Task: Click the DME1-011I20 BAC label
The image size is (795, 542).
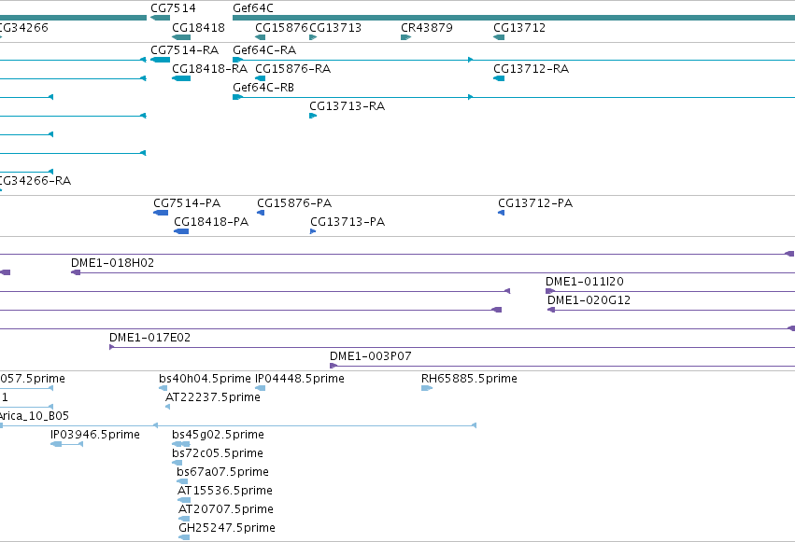Action: click(584, 282)
